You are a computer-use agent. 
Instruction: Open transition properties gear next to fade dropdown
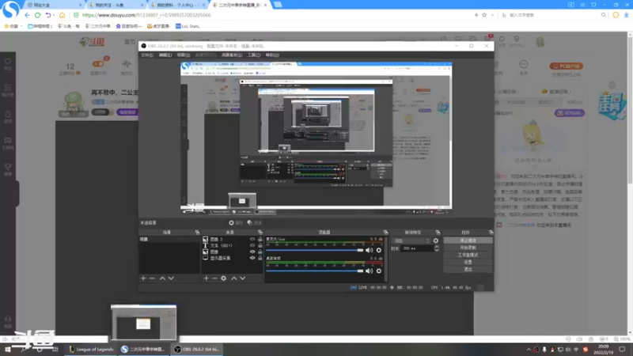coord(436,240)
